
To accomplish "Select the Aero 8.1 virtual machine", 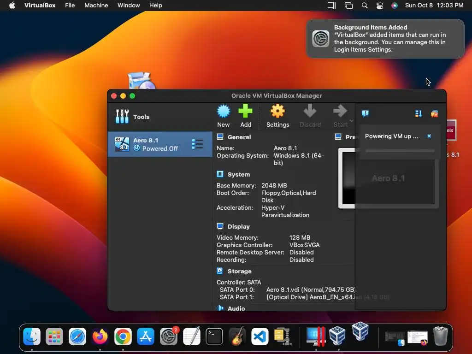I will tap(160, 144).
